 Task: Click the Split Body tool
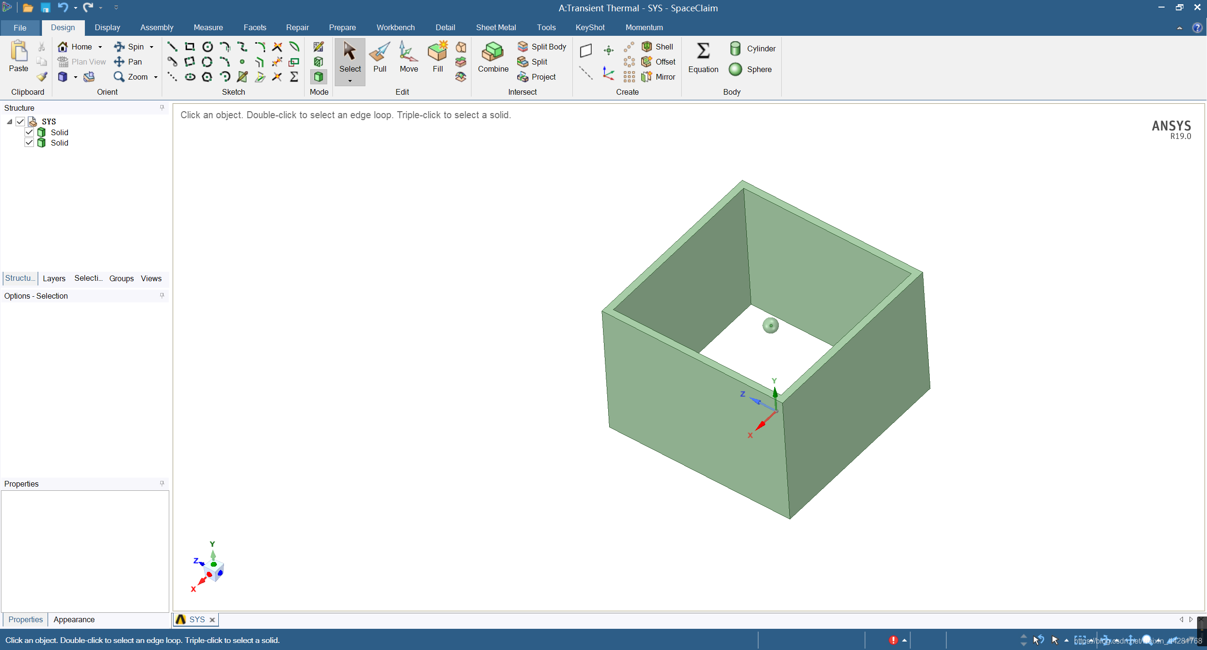[x=542, y=47]
